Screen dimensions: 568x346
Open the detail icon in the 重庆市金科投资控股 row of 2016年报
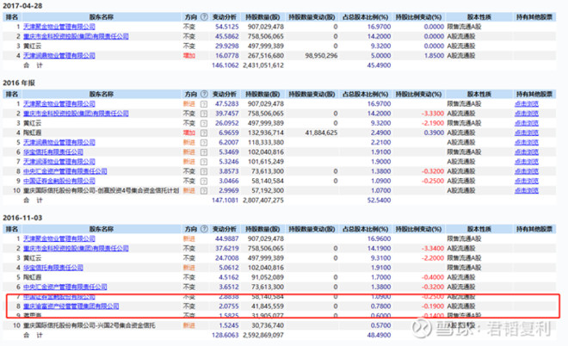point(204,114)
